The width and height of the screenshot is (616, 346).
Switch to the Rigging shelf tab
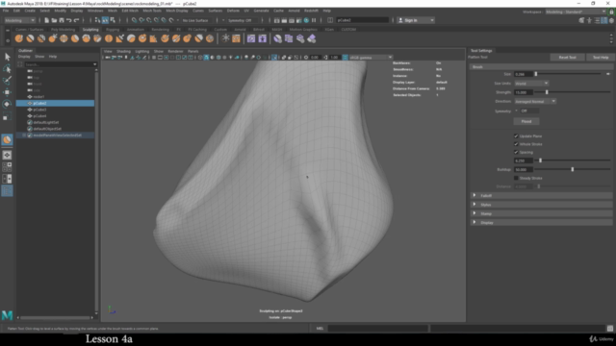tap(113, 30)
